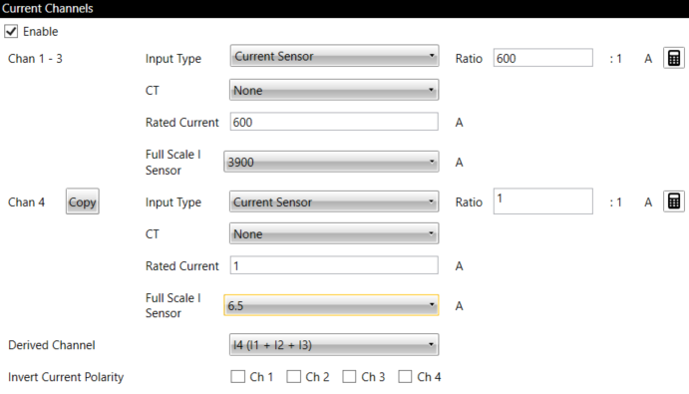Click the Chan 1 - 3 Rated Current field
Viewport: 689px width, 394px height.
(334, 122)
